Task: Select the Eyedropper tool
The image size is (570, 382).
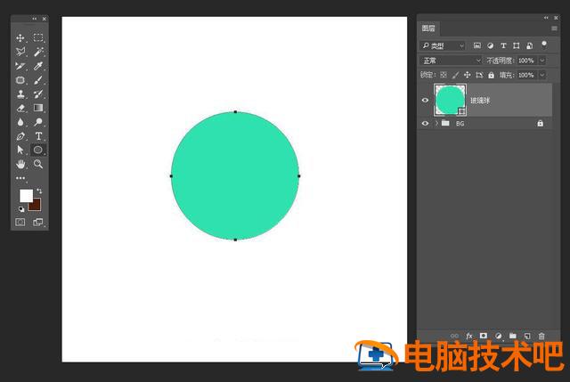Action: [x=38, y=66]
